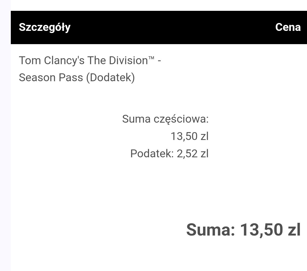The width and height of the screenshot is (307, 271).
Task: Click the Season Pass text
Action: click(51, 78)
